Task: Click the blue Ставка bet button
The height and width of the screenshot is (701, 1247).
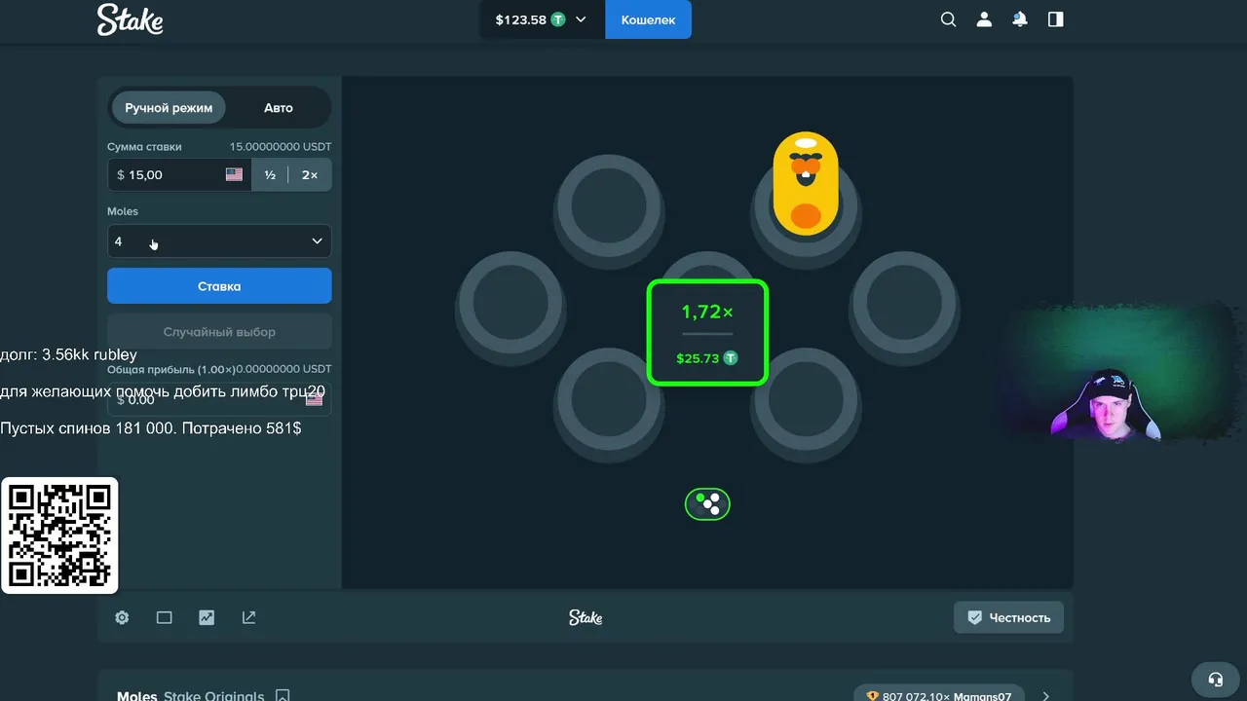Action: (219, 286)
